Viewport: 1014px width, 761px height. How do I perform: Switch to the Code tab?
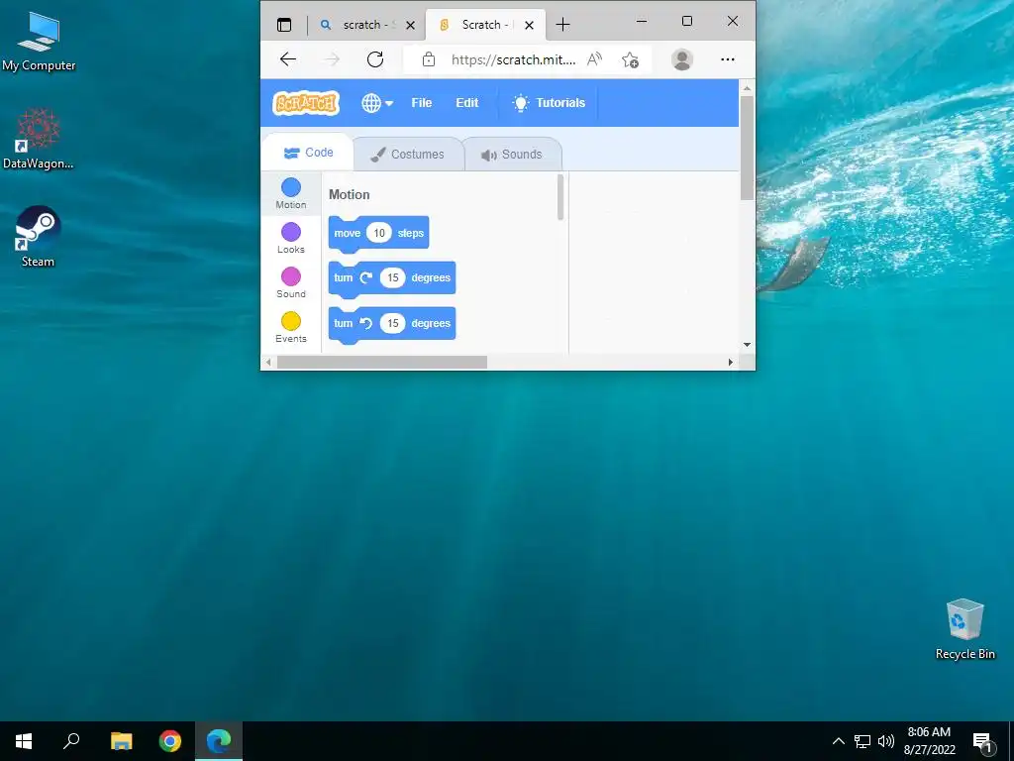(309, 153)
